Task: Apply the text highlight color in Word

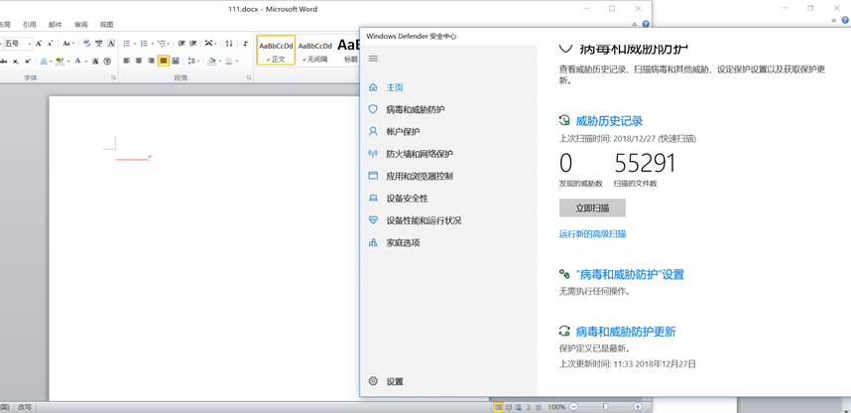Action: coord(60,62)
